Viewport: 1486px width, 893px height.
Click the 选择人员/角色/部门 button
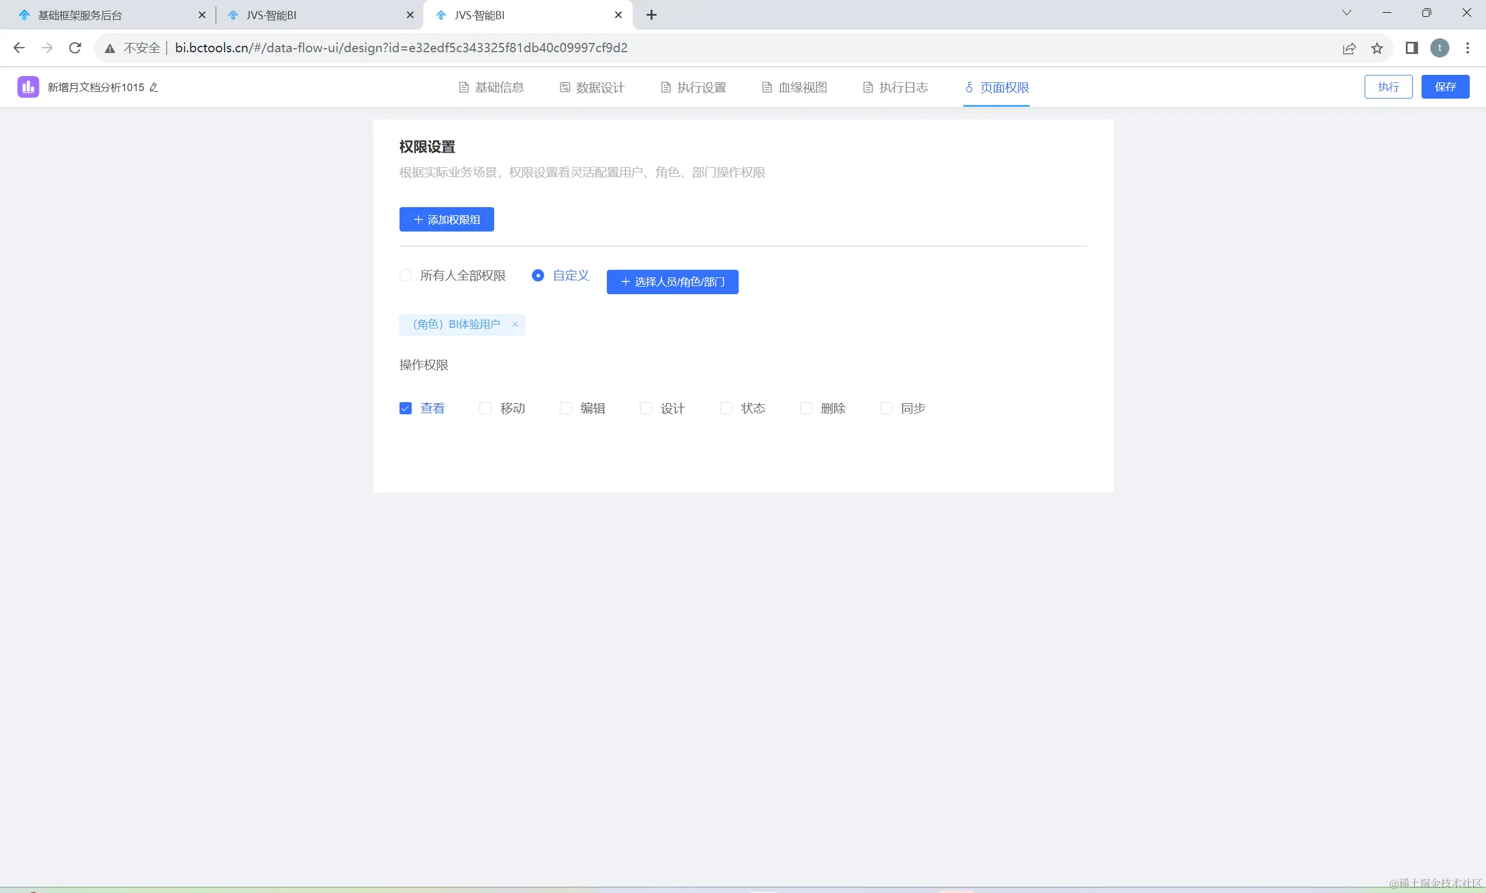click(x=672, y=281)
